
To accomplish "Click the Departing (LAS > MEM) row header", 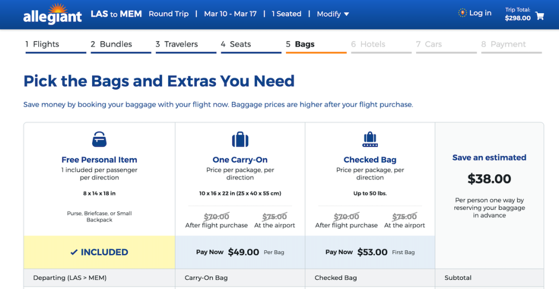I will (x=70, y=278).
